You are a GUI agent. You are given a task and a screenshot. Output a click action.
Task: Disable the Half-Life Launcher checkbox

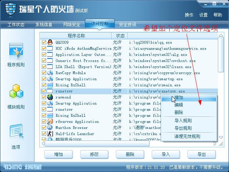(44, 134)
